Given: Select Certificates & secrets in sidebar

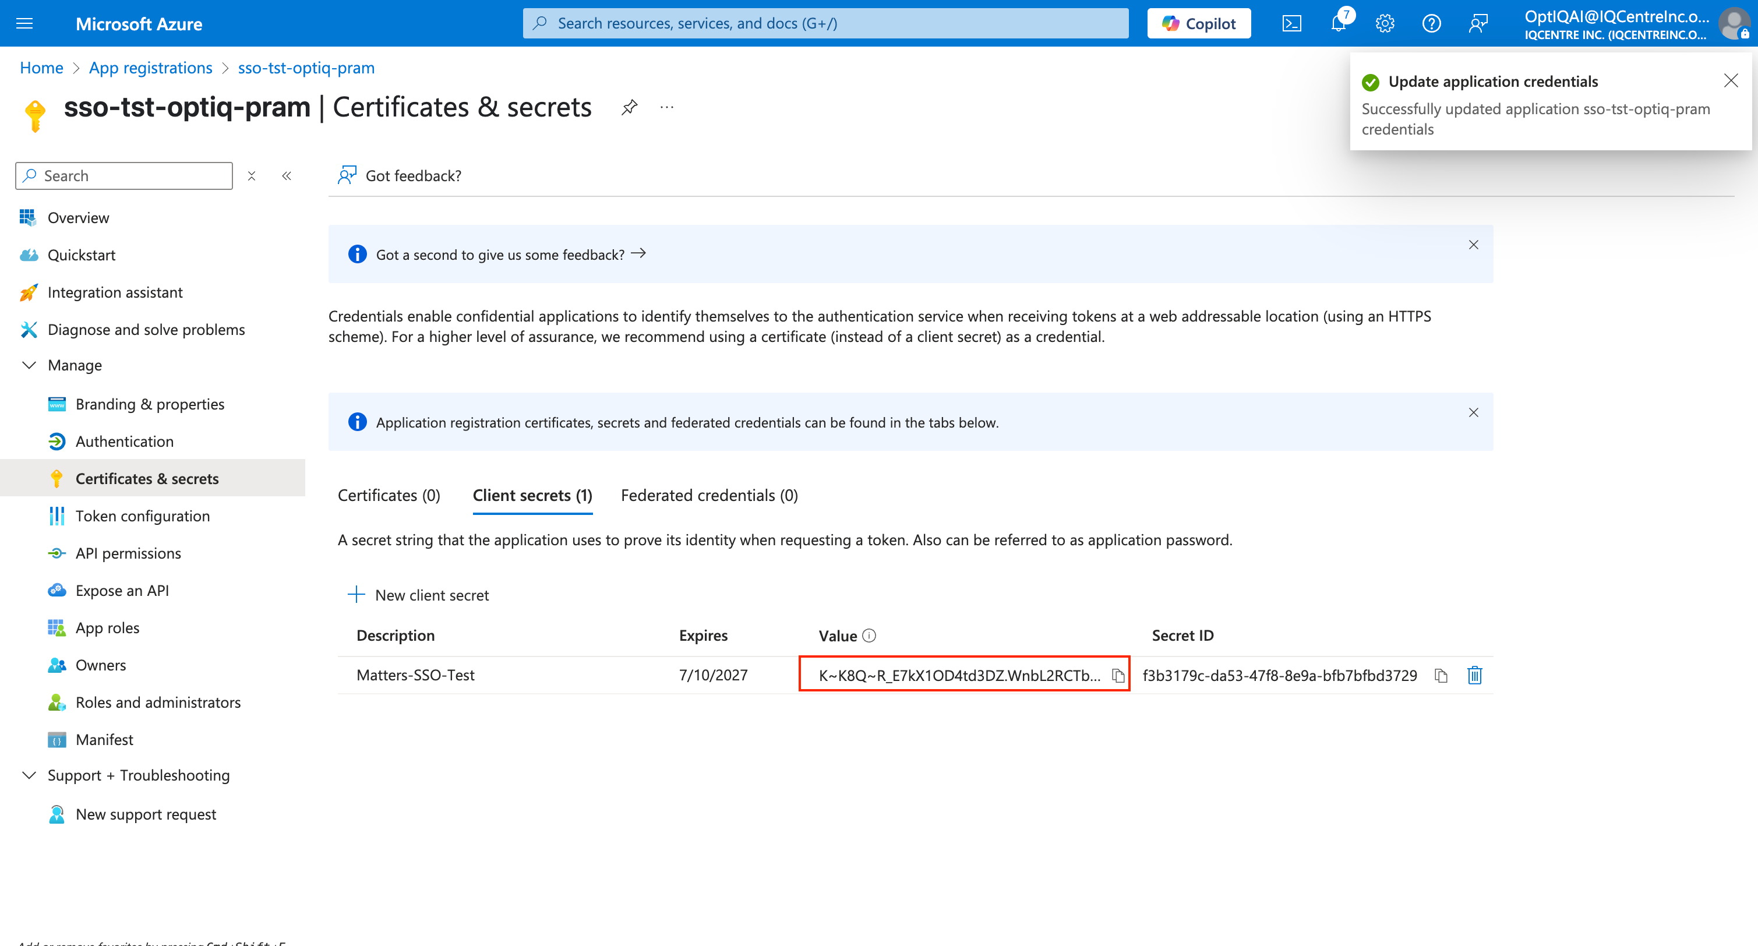Looking at the screenshot, I should coord(153,478).
